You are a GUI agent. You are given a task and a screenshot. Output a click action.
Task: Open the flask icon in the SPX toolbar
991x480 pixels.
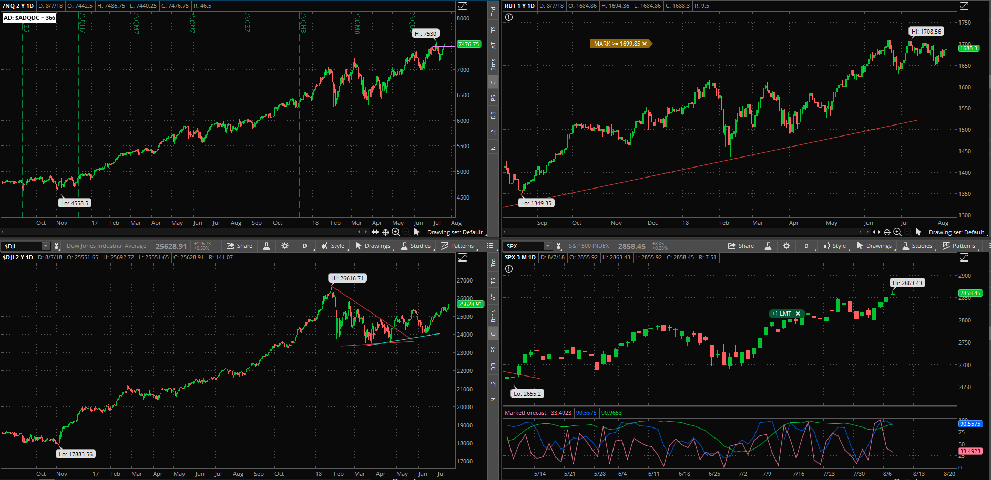tap(768, 246)
